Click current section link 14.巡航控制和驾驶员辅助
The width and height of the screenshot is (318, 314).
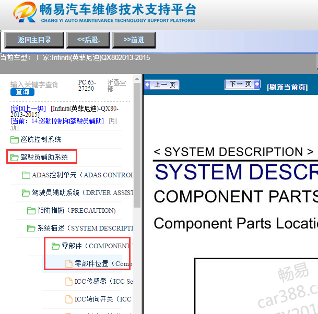(57, 121)
